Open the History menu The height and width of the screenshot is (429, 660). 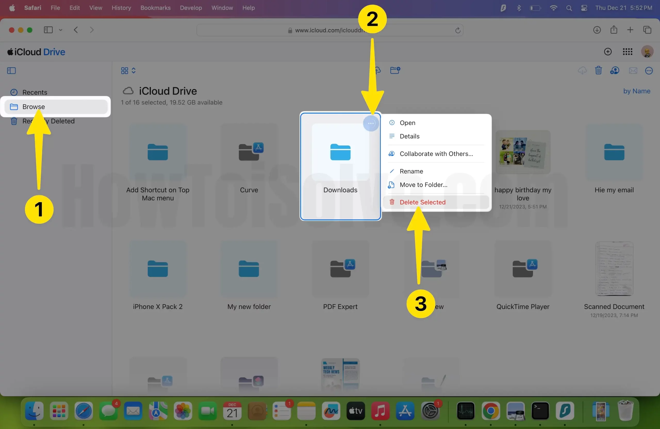click(x=121, y=8)
